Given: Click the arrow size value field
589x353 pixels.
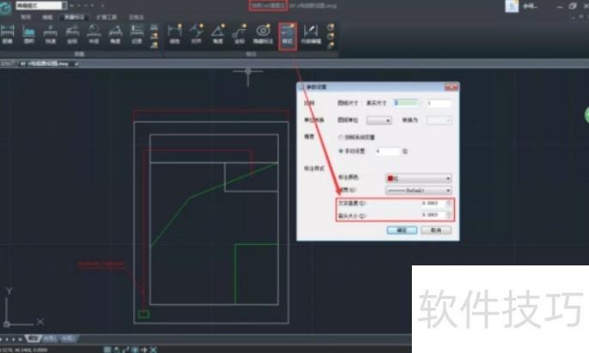Looking at the screenshot, I should (433, 216).
